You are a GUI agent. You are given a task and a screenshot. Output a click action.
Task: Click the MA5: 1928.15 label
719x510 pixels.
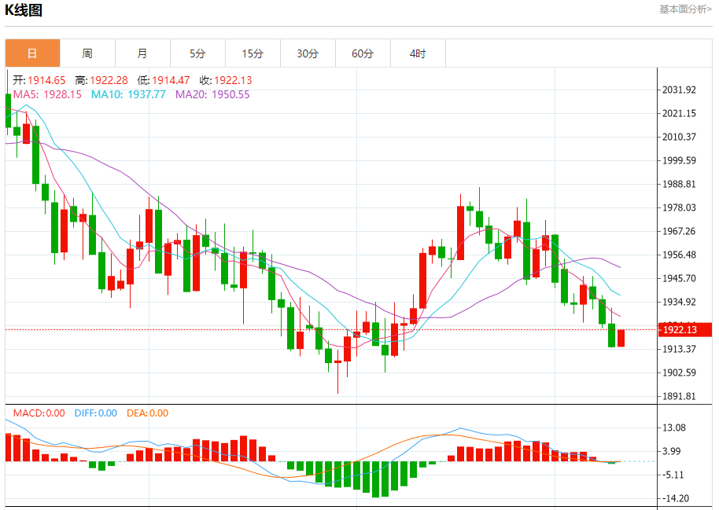pyautogui.click(x=47, y=94)
